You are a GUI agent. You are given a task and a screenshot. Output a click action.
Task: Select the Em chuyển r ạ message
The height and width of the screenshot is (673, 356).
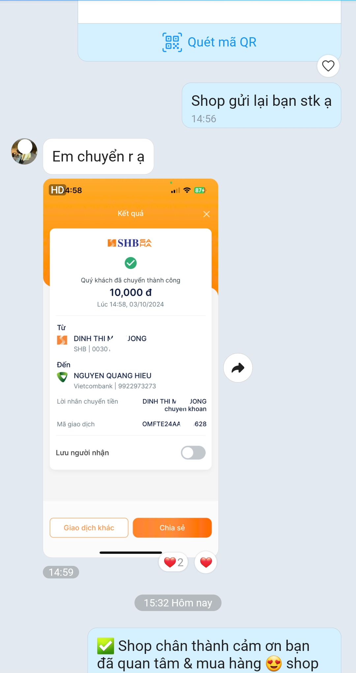coord(98,157)
